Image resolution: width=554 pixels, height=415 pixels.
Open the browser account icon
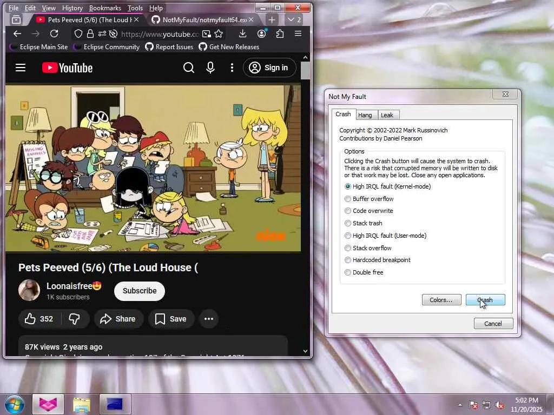tap(261, 34)
